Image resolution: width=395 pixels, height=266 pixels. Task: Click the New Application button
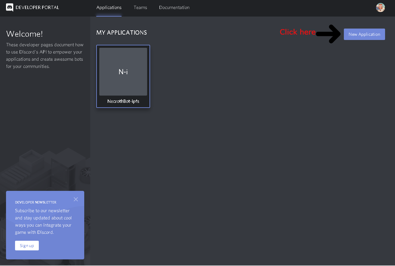pos(364,34)
